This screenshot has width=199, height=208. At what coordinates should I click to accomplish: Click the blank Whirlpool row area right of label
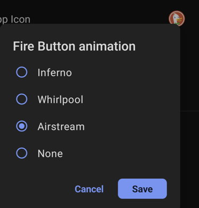tap(129, 100)
